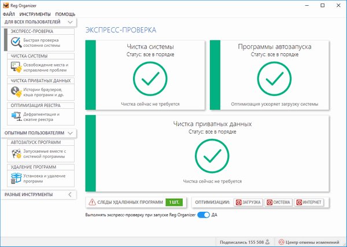This screenshot has height=247, width=347.
Task: Click the checkmark circle in Чистка приватных данных card
Action: [212, 156]
